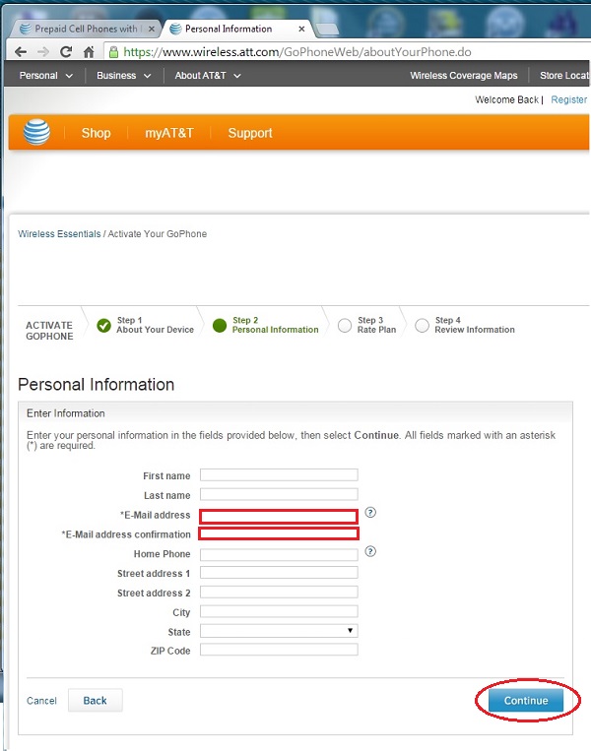Open a new browser tab
Screen dimensions: 591x751
click(x=327, y=30)
